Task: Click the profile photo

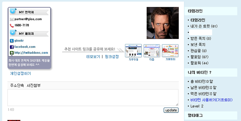Action: coord(163,23)
